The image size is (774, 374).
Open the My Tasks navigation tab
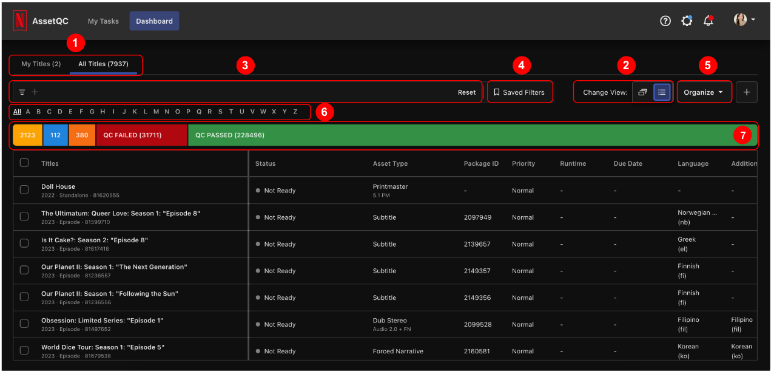click(103, 21)
